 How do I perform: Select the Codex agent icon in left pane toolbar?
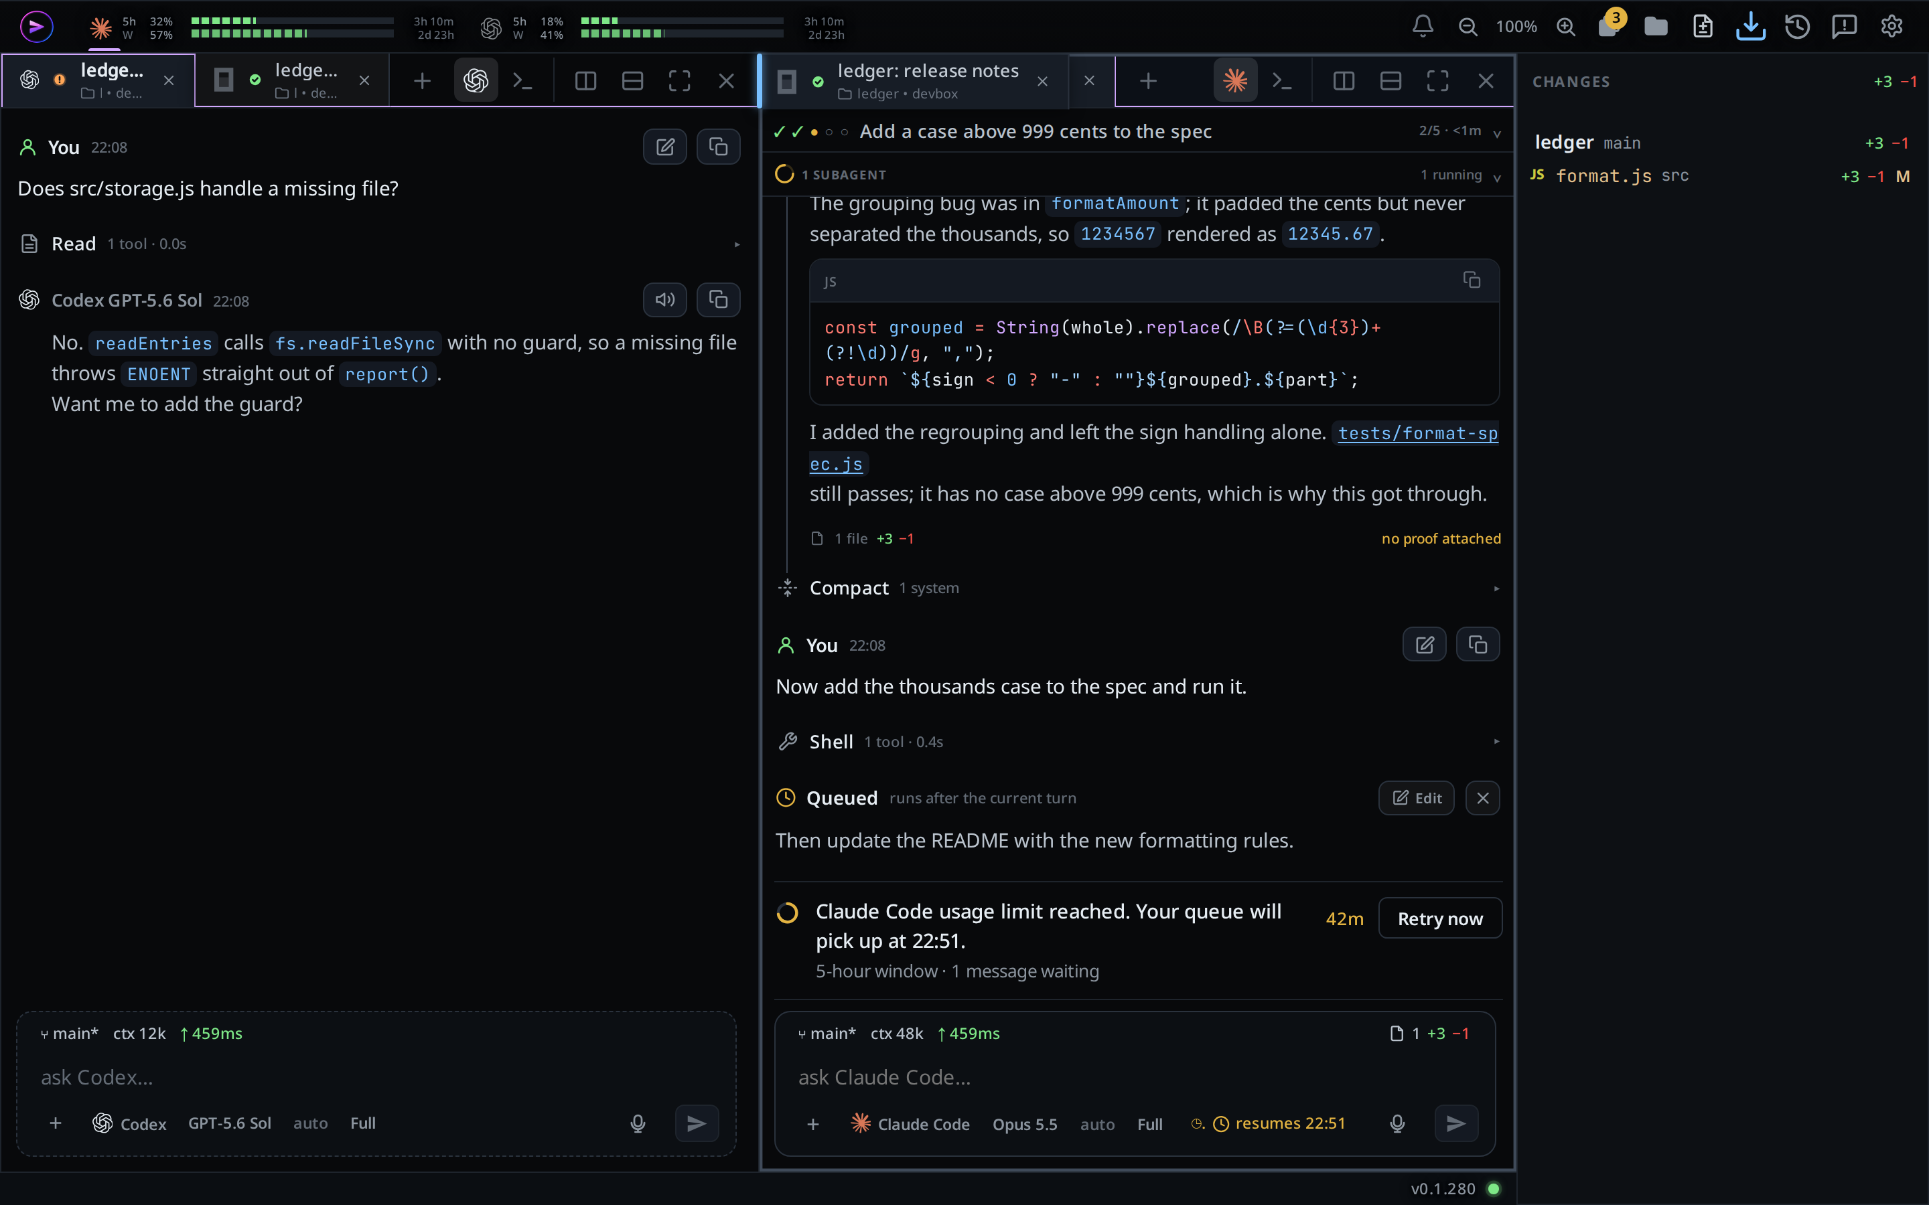point(476,80)
